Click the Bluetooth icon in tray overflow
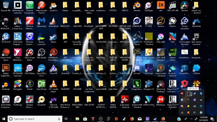217x122 pixels. tap(201, 94)
